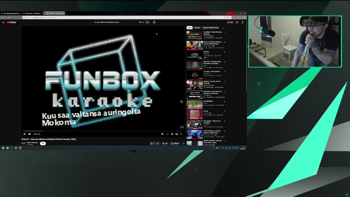Viewport: 350px width, 197px height.
Task: Open the Mokoma official video suggestion
Action: [194, 85]
